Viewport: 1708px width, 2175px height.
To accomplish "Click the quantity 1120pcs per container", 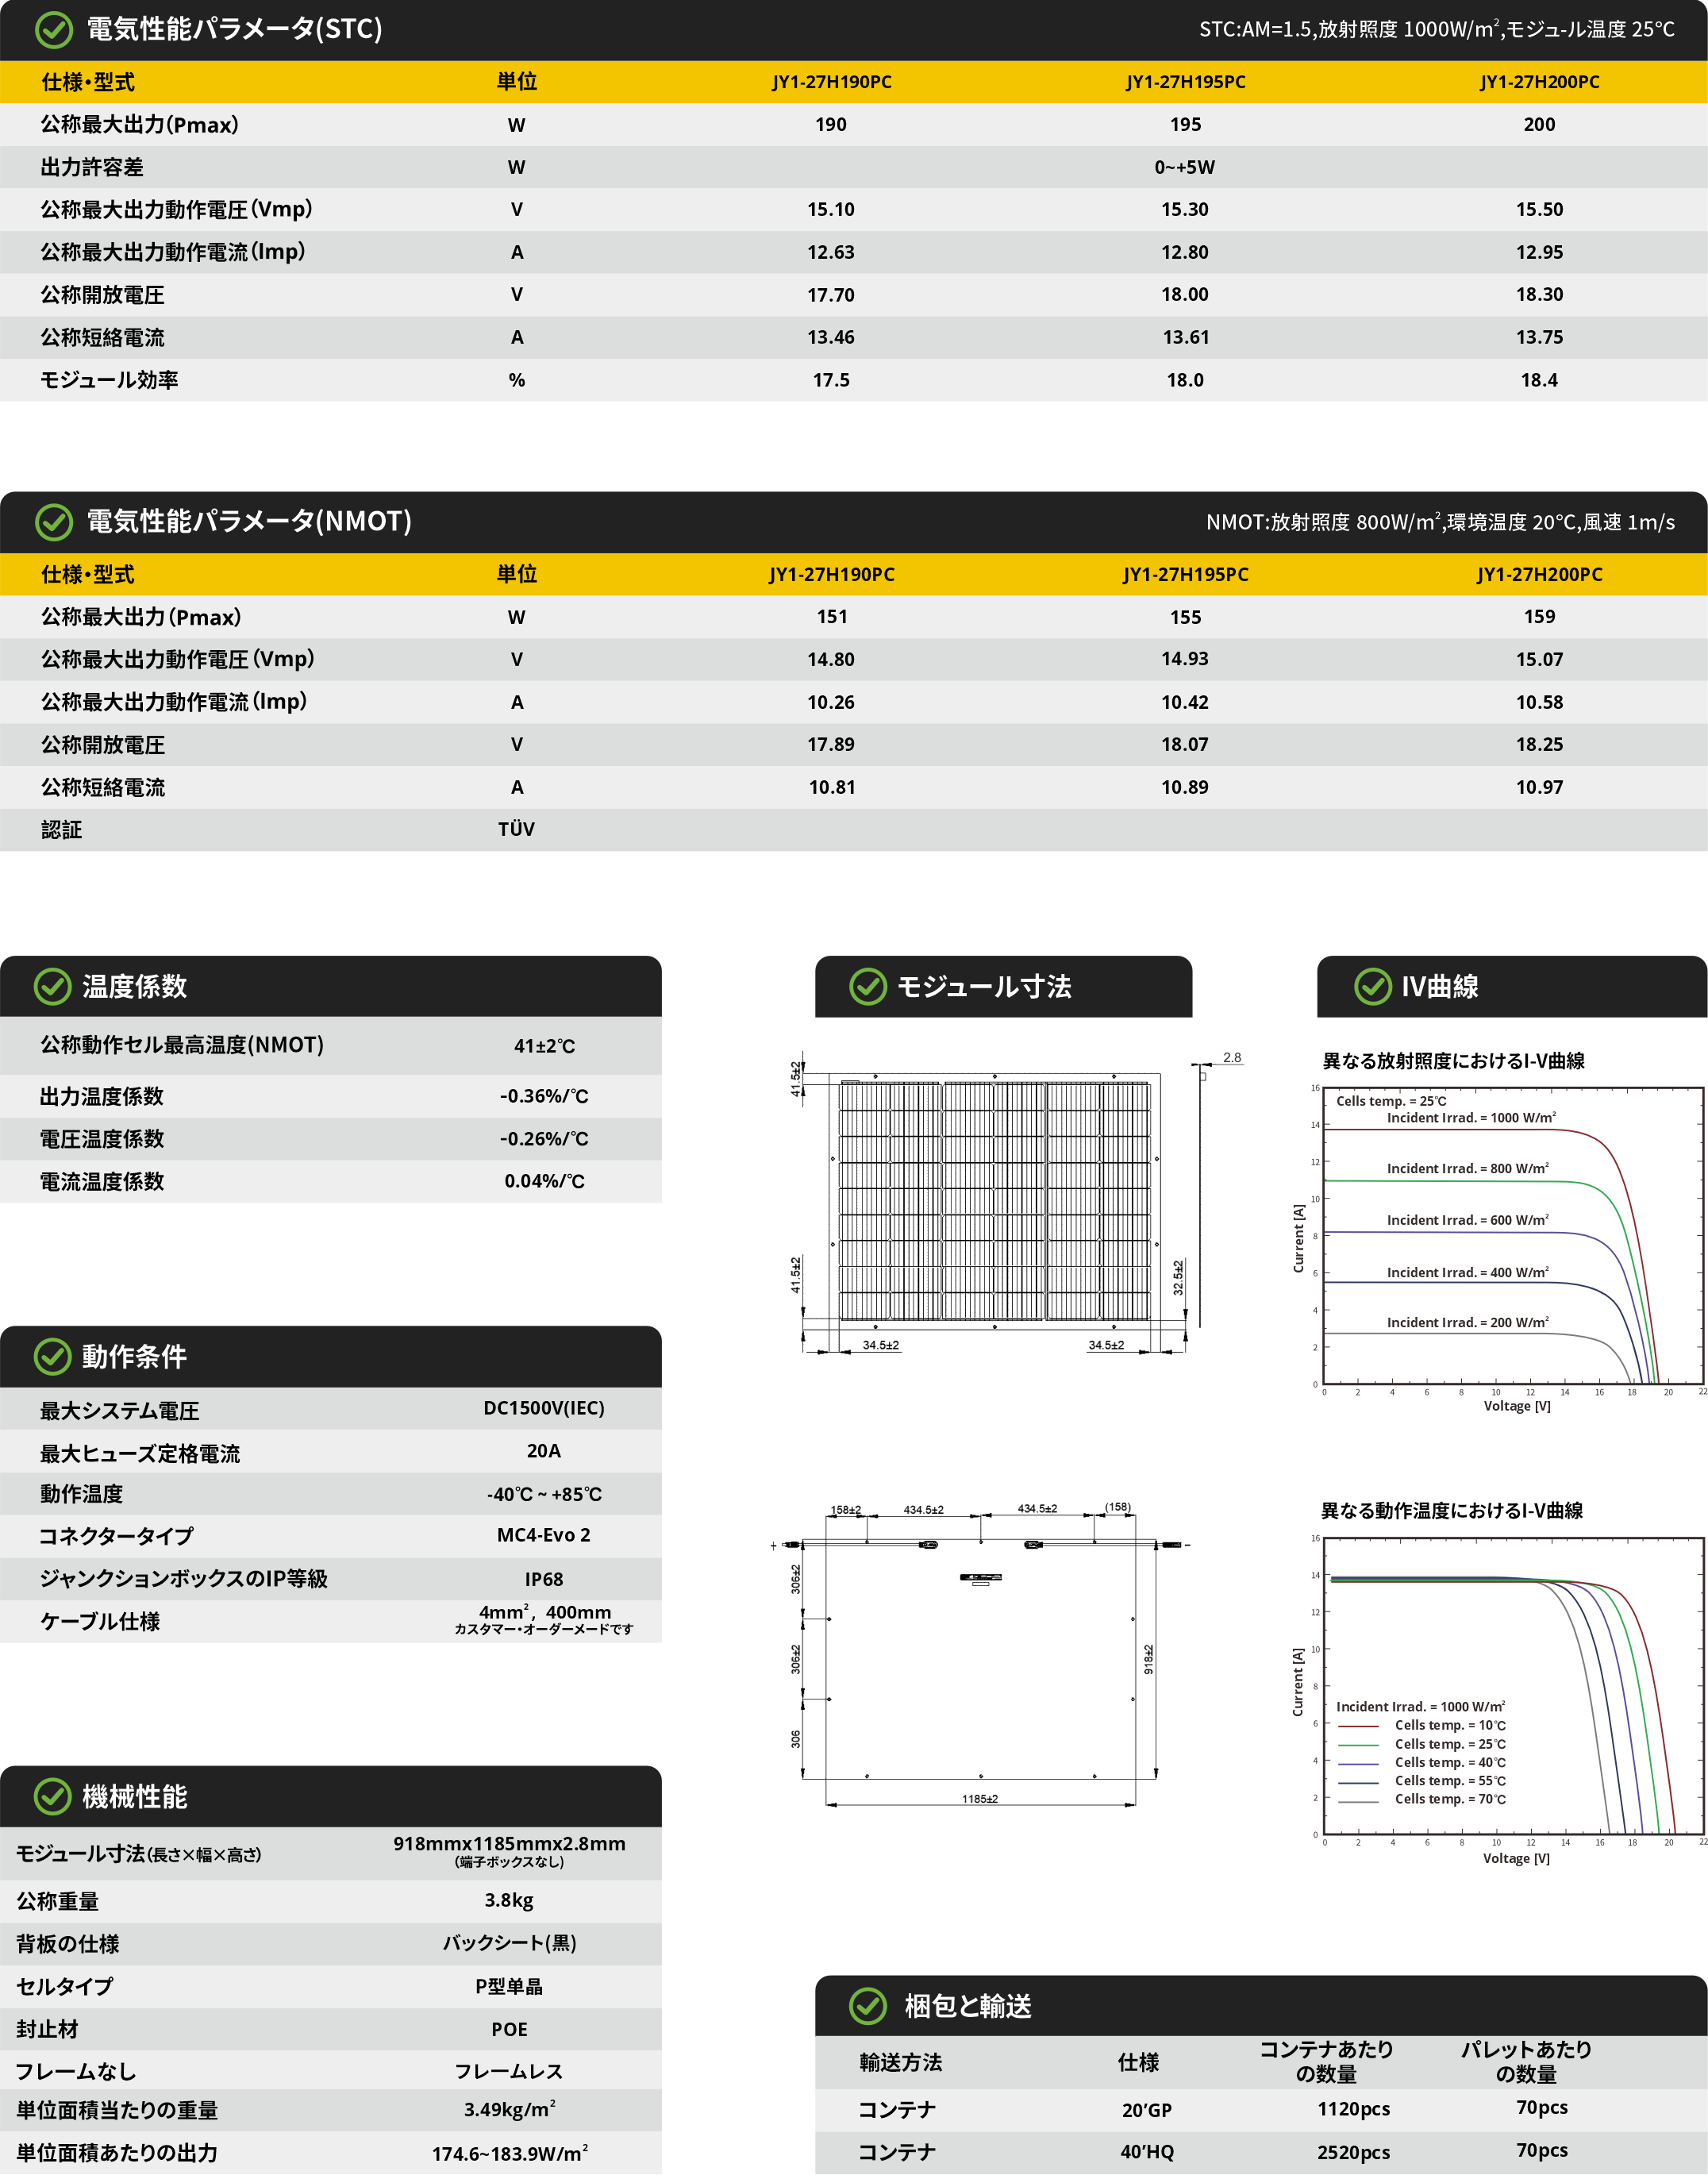I will (x=1353, y=2110).
